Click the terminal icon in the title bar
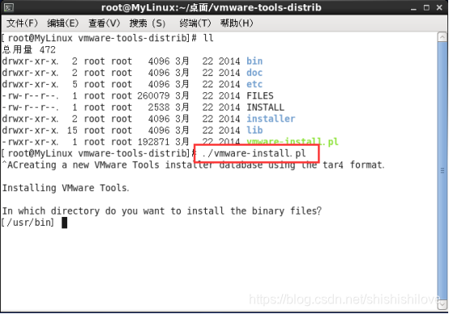This screenshot has height=314, width=449. (x=9, y=7)
